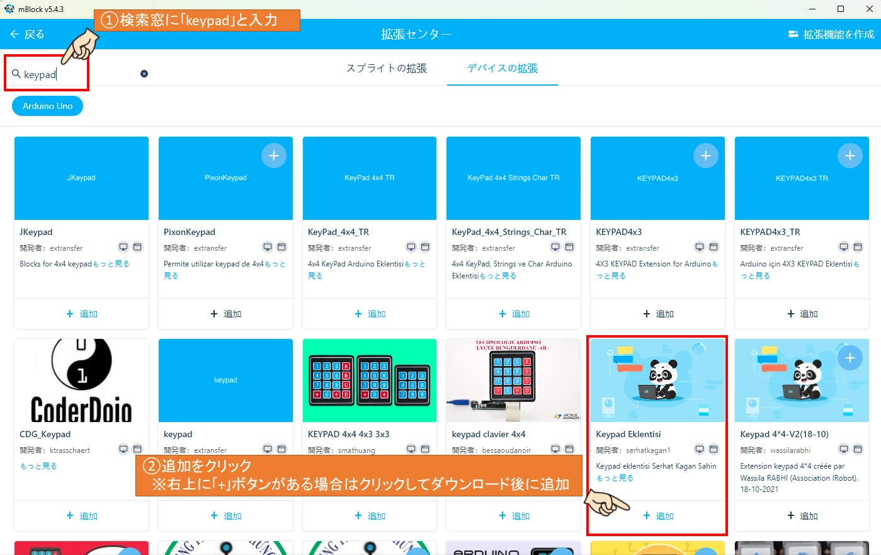This screenshot has height=555, width=881.
Task: Click PixonKeypad's window mode icon
Action: coord(281,247)
